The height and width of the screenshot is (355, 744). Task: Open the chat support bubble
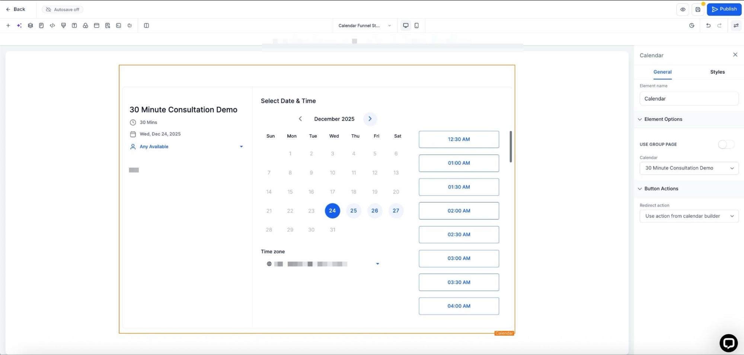(728, 343)
